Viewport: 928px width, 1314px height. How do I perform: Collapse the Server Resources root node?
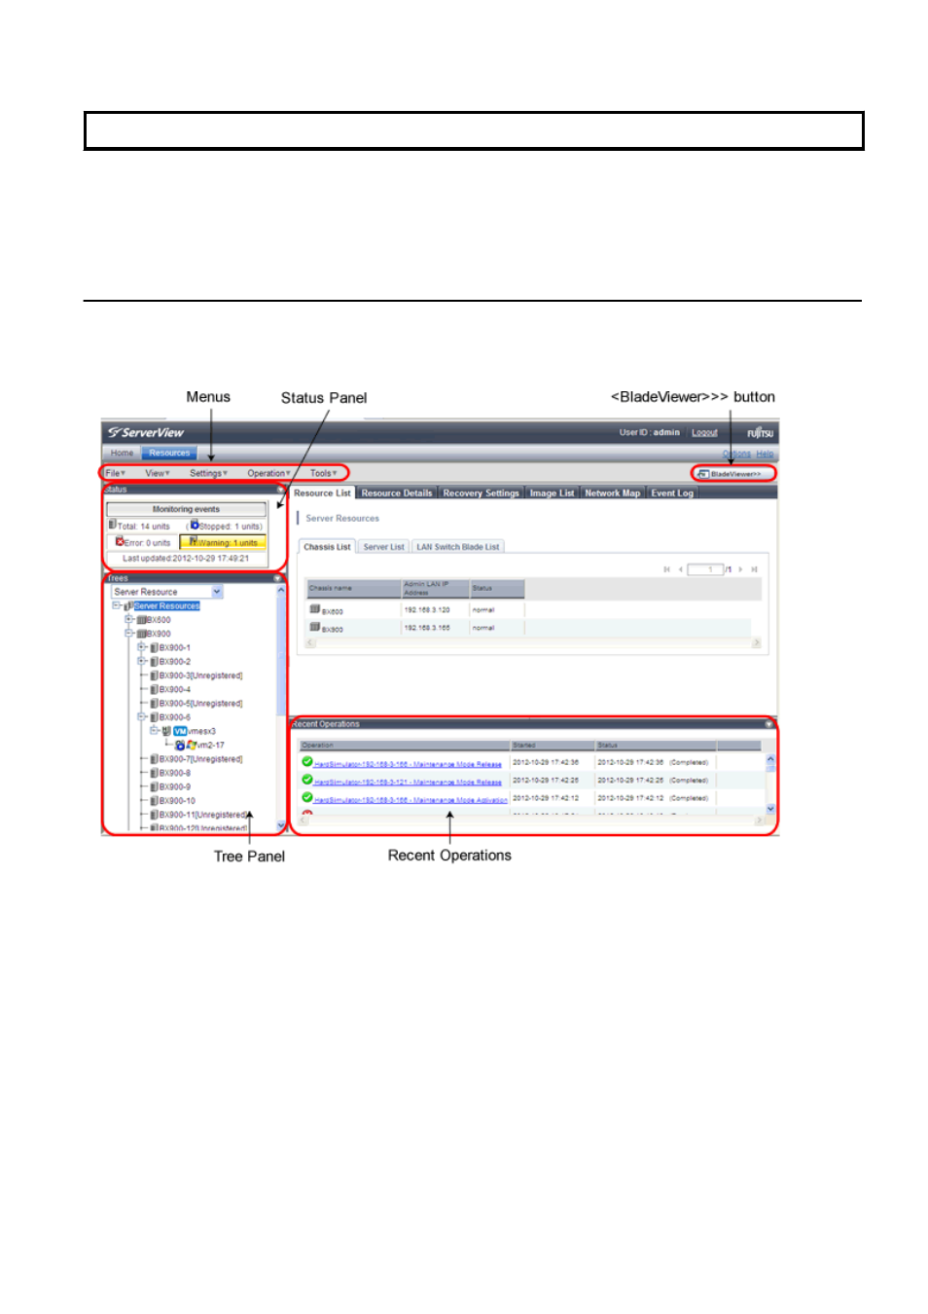point(117,605)
